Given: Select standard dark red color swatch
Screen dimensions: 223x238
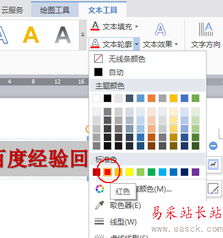Looking at the screenshot, I should (97, 172).
